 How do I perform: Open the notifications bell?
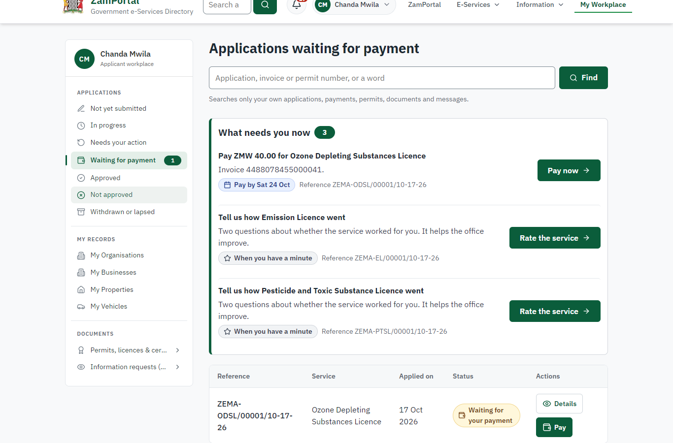pos(297,5)
